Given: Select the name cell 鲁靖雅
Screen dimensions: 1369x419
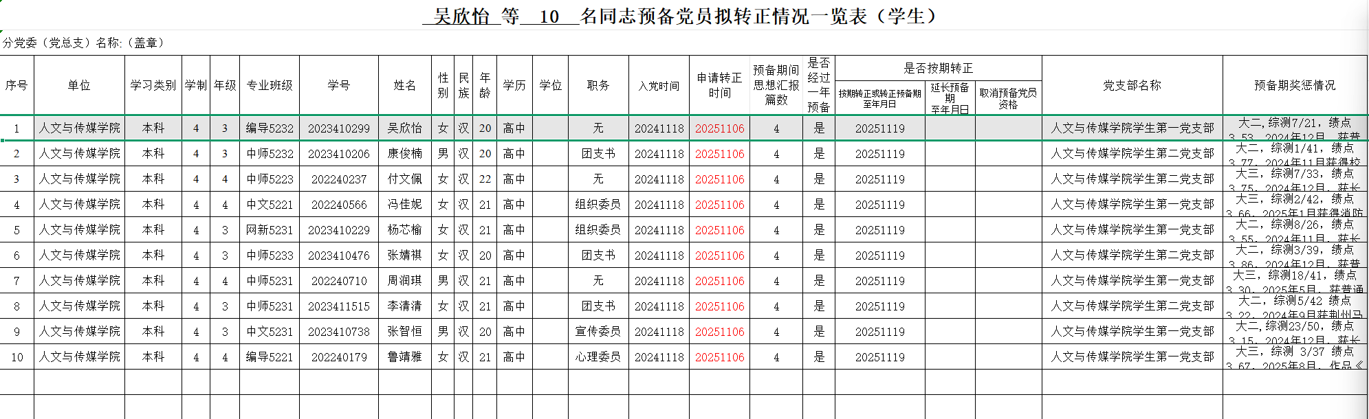Looking at the screenshot, I should (x=404, y=357).
